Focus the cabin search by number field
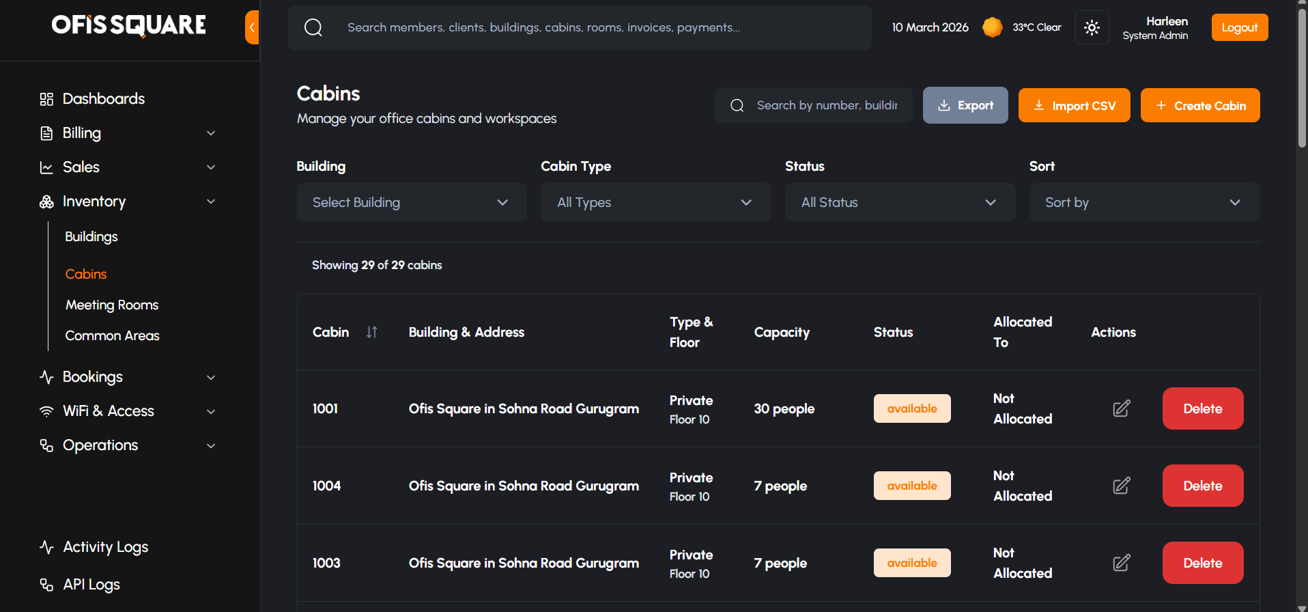Image resolution: width=1308 pixels, height=612 pixels. [826, 105]
